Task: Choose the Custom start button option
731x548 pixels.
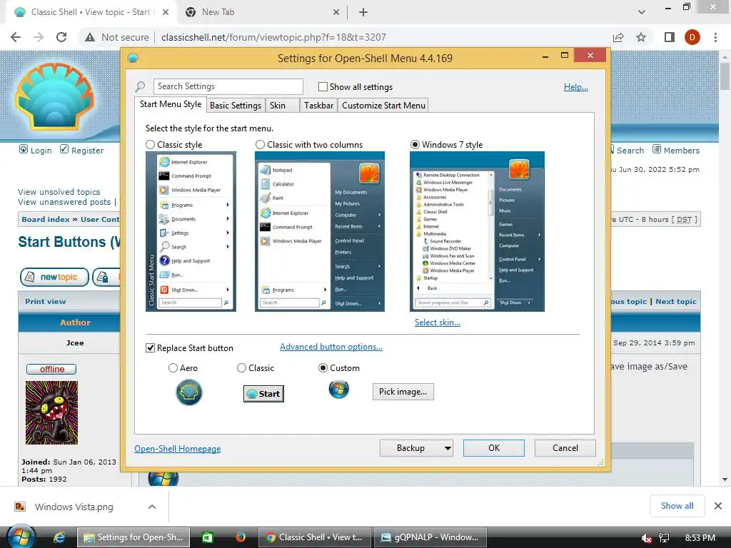Action: coord(323,368)
